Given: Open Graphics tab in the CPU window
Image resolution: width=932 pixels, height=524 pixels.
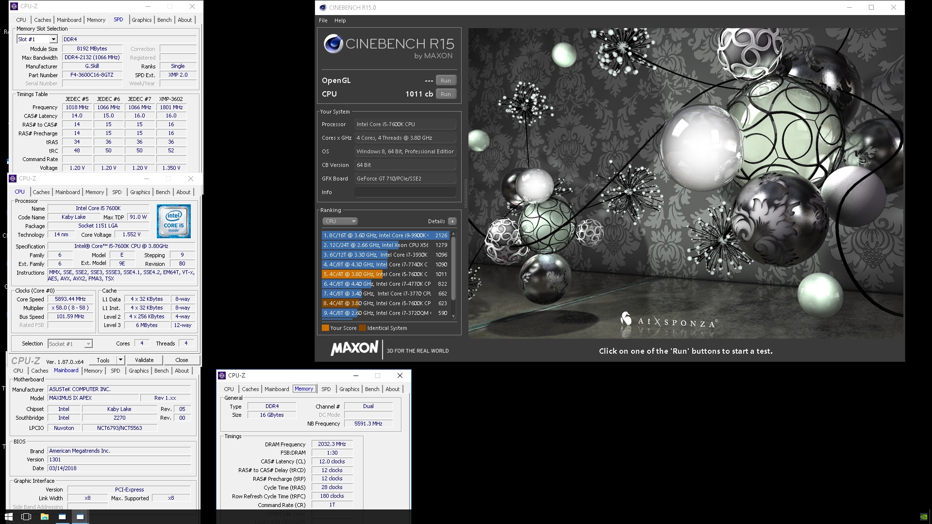Looking at the screenshot, I should pos(140,192).
